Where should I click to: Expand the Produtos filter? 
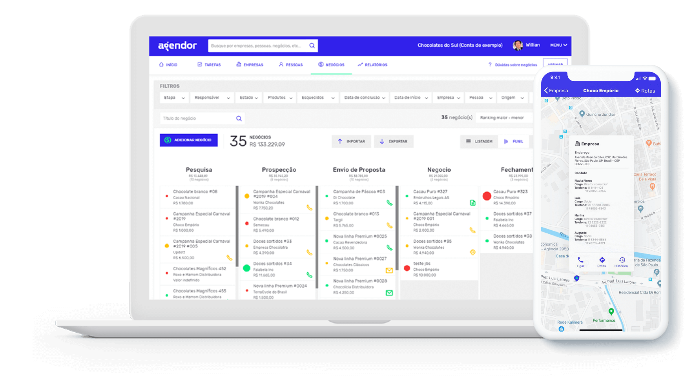[x=280, y=98]
